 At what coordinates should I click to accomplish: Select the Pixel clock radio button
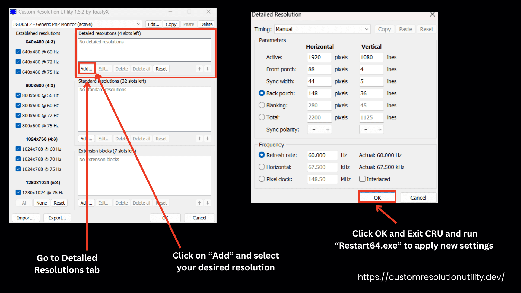pos(262,179)
